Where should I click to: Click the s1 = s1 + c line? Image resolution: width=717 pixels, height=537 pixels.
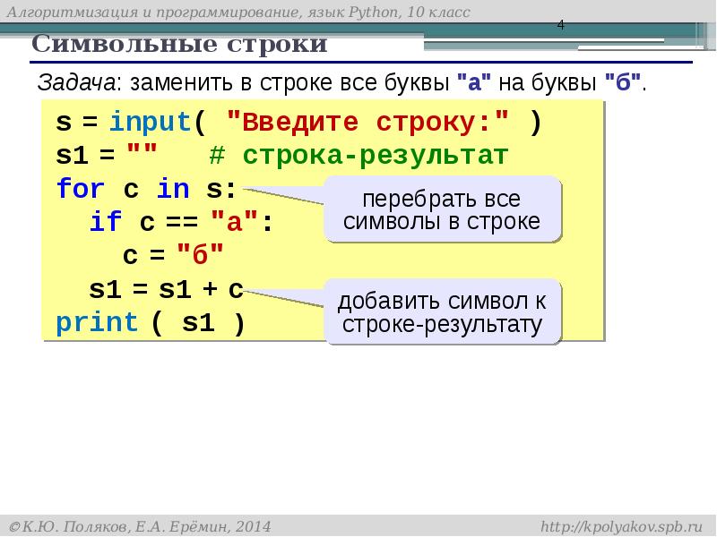(x=166, y=289)
